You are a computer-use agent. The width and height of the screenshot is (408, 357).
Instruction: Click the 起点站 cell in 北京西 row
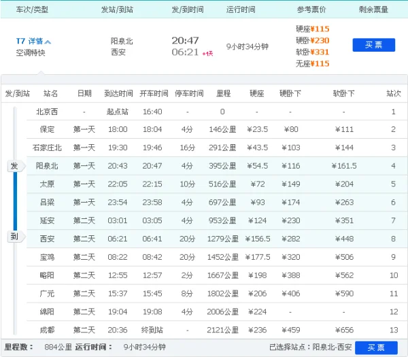coord(118,112)
